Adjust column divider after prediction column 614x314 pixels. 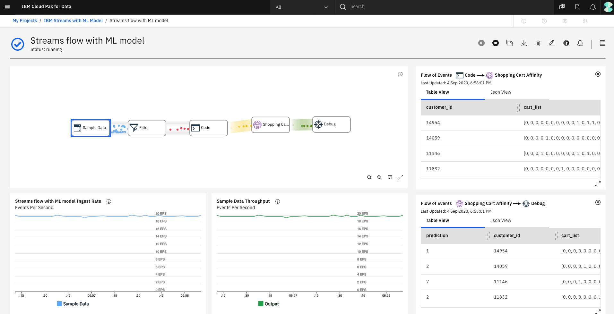[489, 236]
